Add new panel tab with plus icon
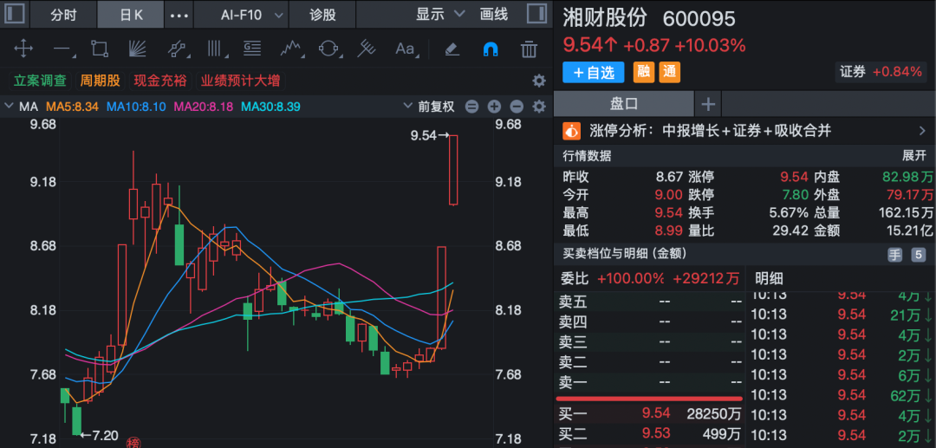This screenshot has height=448, width=936. [708, 104]
